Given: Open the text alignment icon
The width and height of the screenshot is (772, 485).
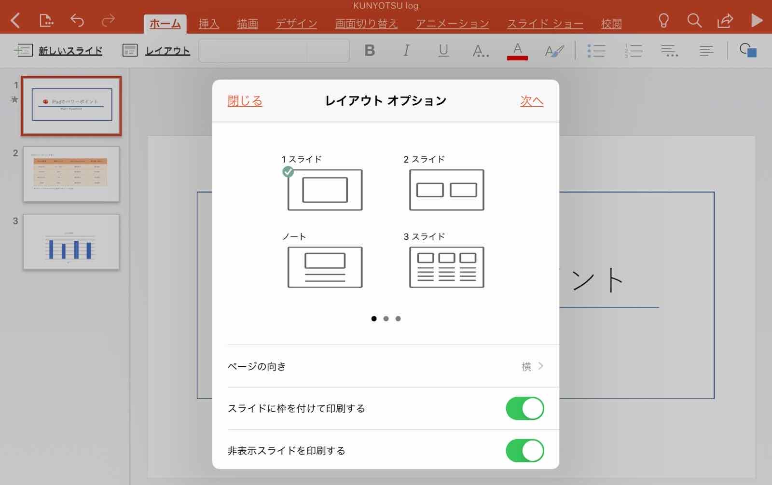Looking at the screenshot, I should click(706, 50).
